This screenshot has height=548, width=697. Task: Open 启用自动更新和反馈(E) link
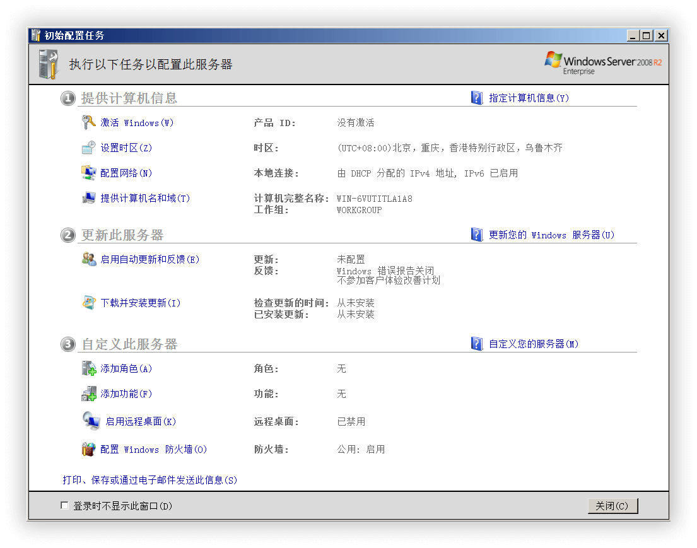pos(149,260)
